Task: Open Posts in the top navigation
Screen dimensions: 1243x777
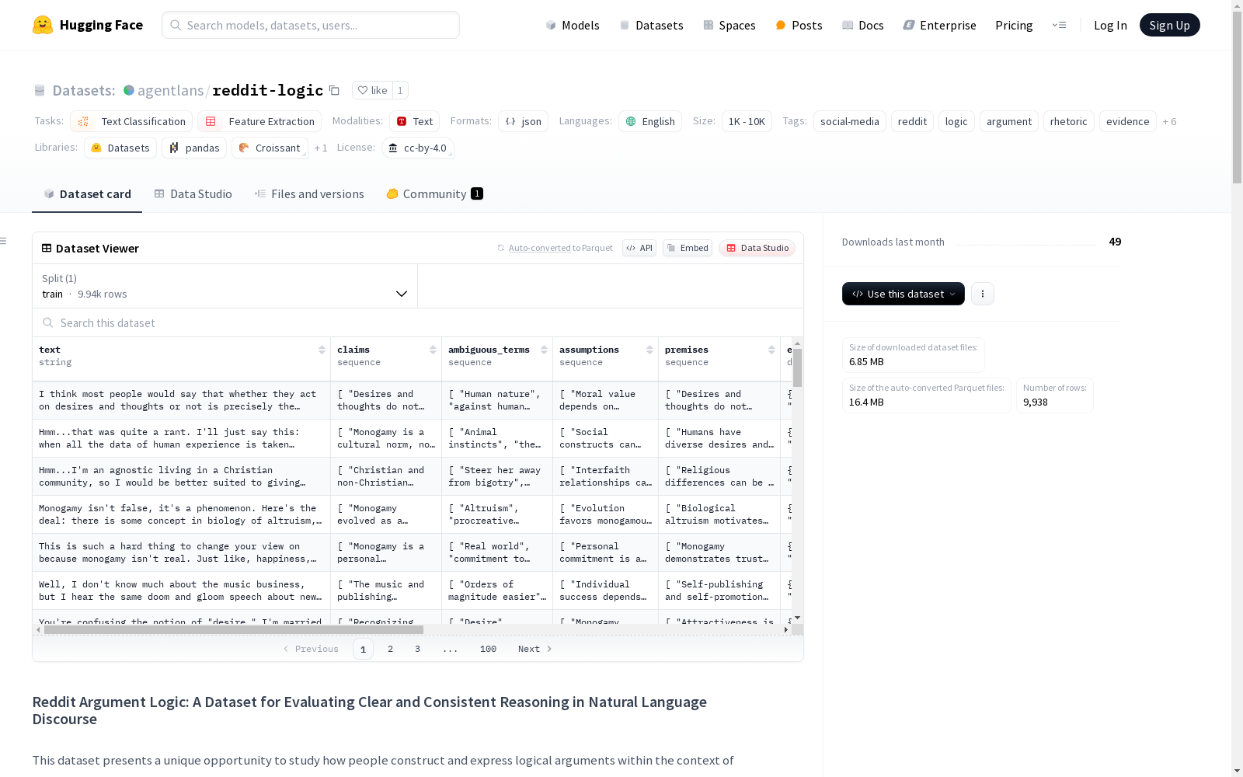Action: point(799,25)
